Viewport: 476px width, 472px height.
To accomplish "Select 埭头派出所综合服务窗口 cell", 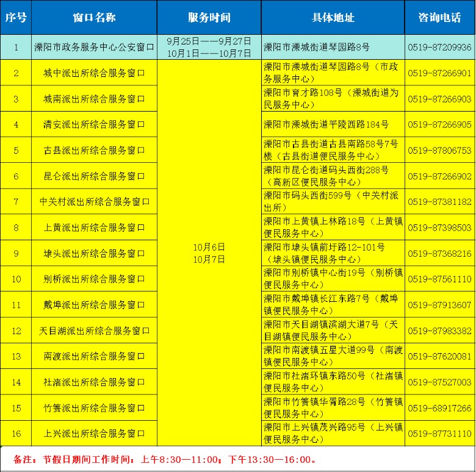I will tap(94, 253).
